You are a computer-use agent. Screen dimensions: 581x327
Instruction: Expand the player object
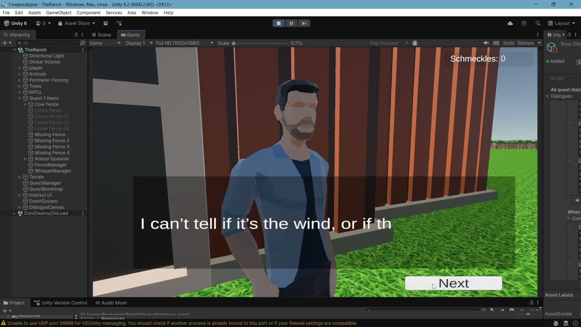point(20,68)
